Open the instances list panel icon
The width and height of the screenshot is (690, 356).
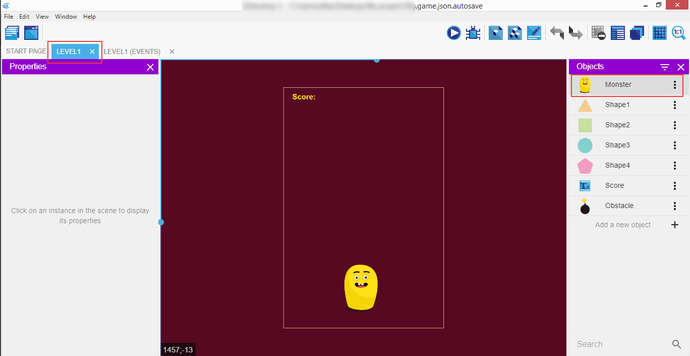click(x=618, y=33)
